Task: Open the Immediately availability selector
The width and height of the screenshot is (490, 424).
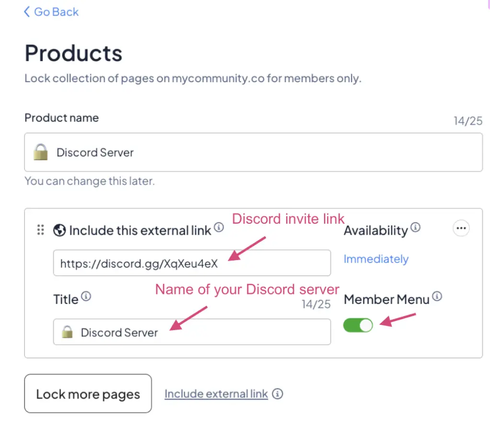Action: (x=376, y=259)
